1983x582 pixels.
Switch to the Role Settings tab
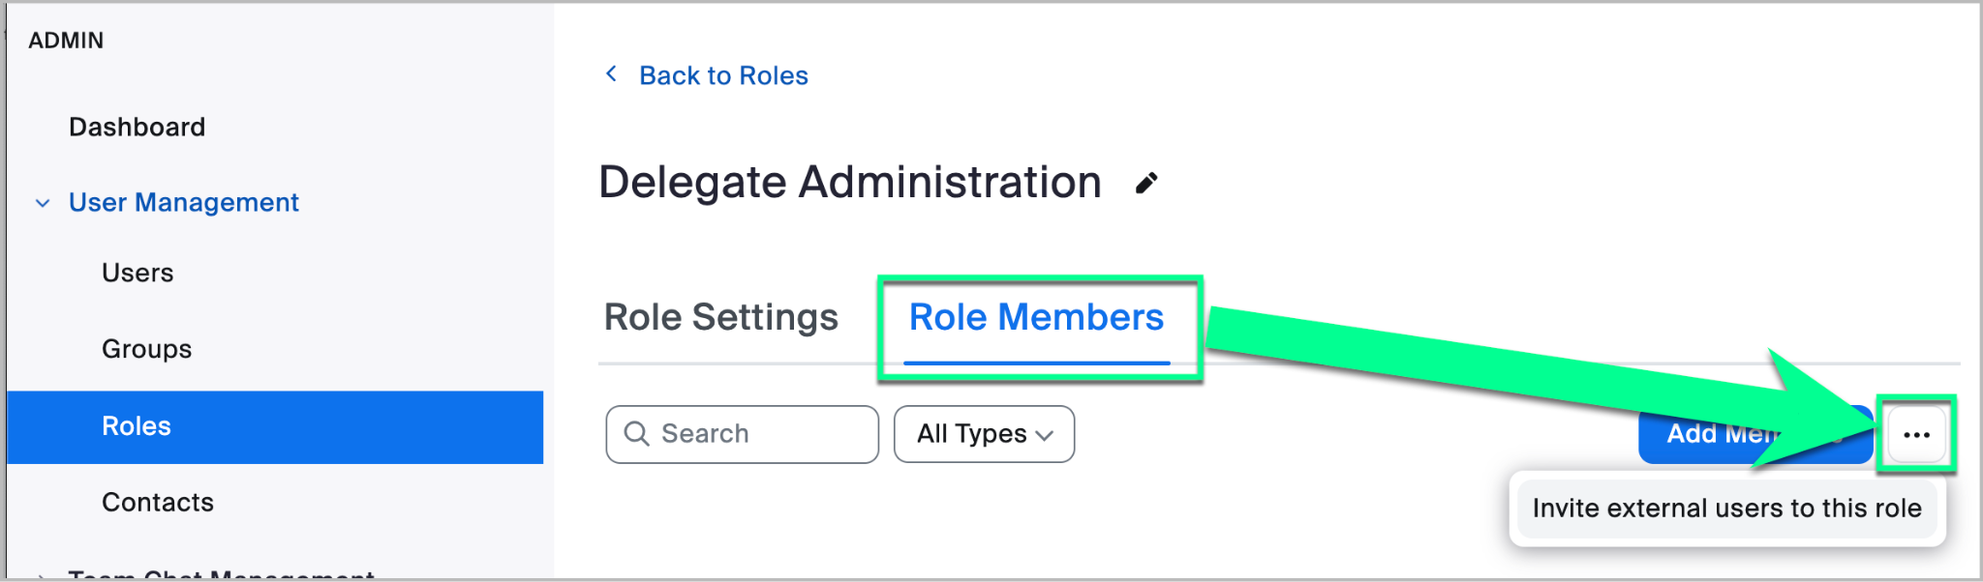(720, 318)
